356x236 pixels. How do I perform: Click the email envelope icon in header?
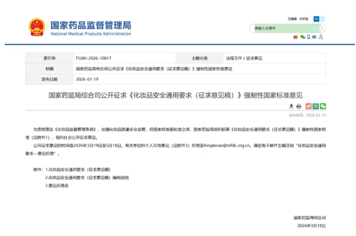click(x=315, y=37)
